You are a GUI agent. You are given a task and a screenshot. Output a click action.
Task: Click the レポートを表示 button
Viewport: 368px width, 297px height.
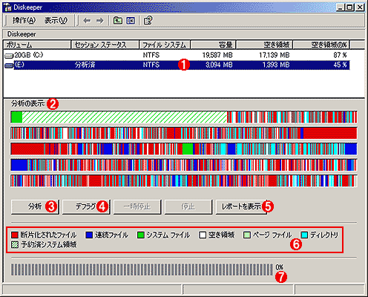pos(241,207)
